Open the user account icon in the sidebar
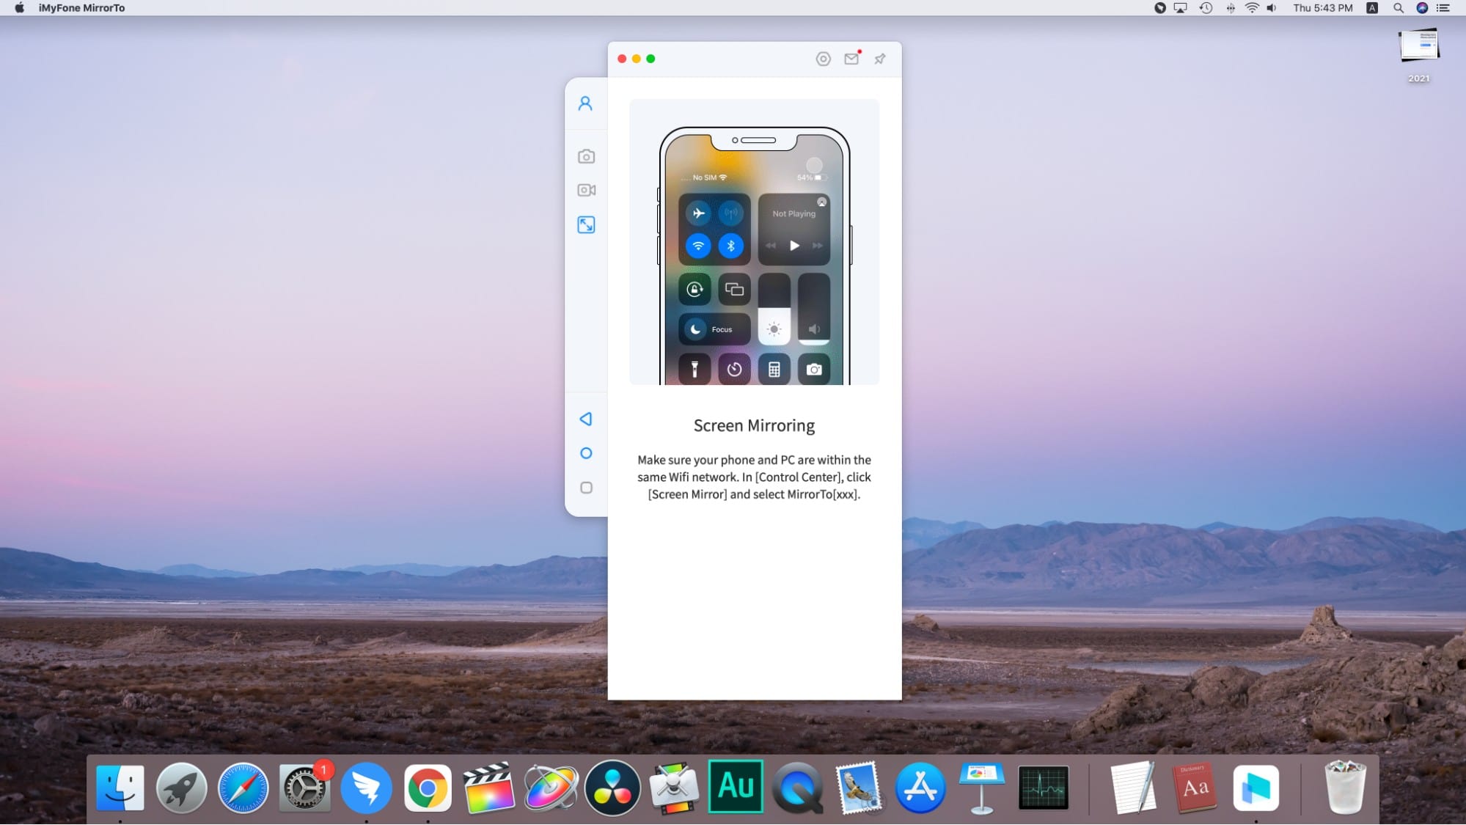 [585, 103]
